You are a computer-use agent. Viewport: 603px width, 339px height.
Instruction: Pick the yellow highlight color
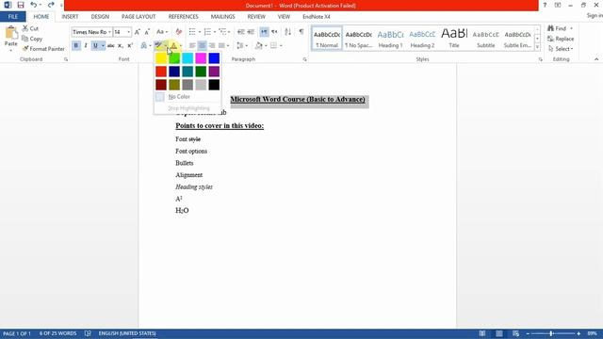161,58
